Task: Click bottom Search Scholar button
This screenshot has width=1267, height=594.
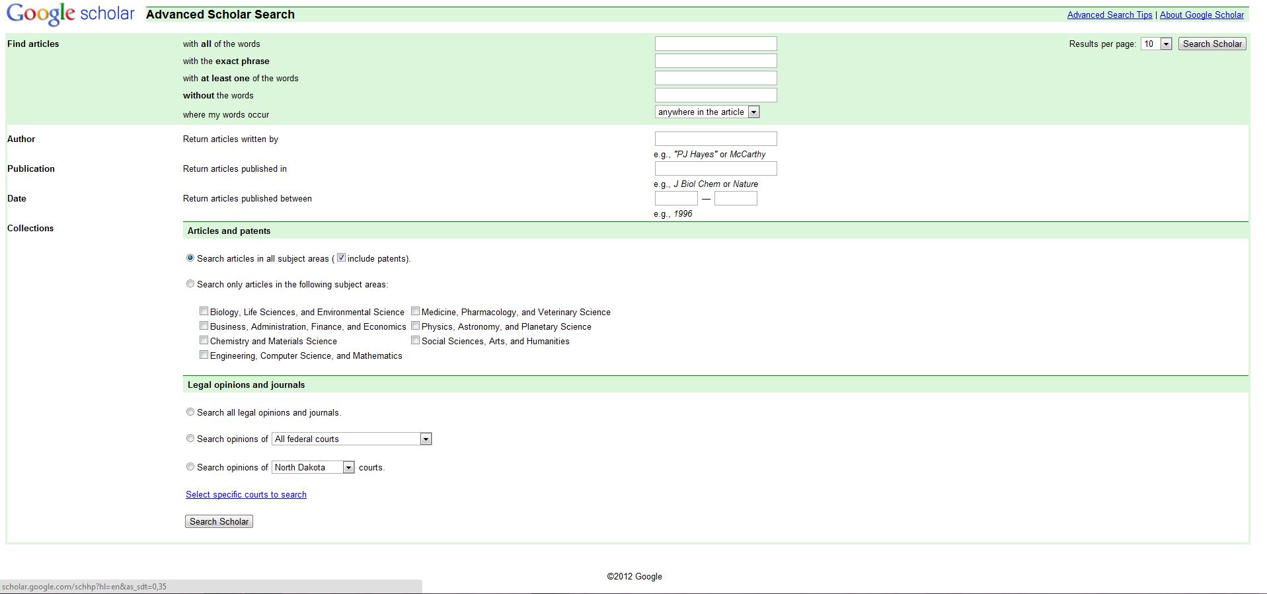Action: click(x=219, y=521)
